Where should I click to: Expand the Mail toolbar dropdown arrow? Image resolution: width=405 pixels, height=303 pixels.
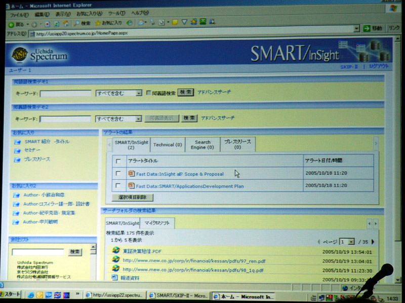pyautogui.click(x=146, y=22)
